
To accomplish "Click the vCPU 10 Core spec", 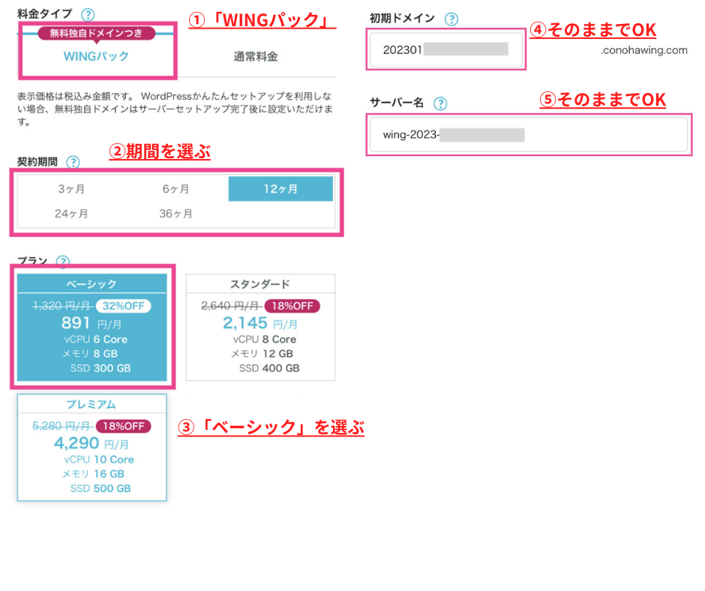I will pyautogui.click(x=99, y=460).
